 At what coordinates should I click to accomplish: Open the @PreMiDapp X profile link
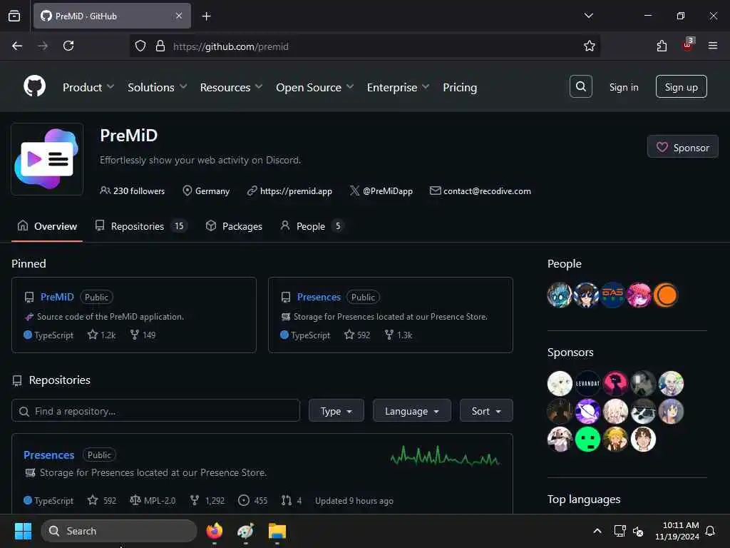[x=388, y=191]
